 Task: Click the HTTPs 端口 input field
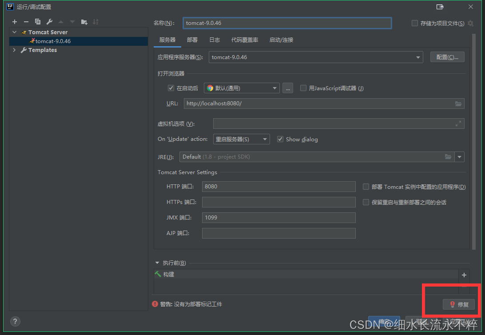coord(278,202)
